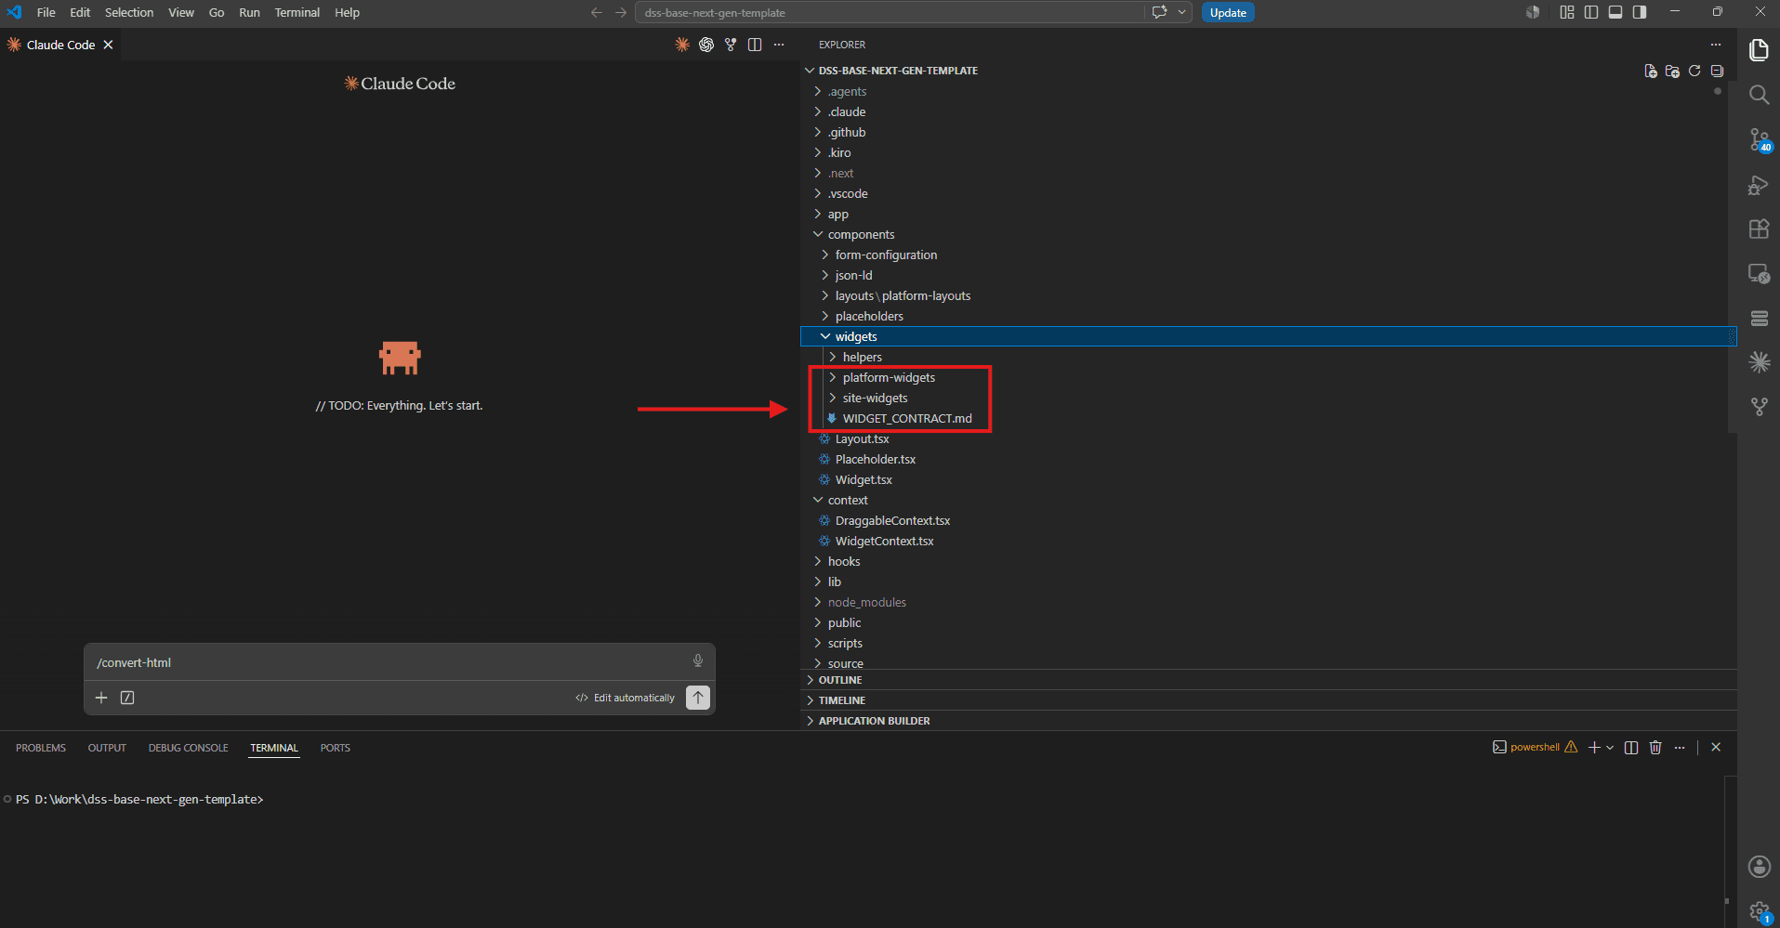Close the Claude Code tab
The image size is (1780, 928).
[x=108, y=45]
